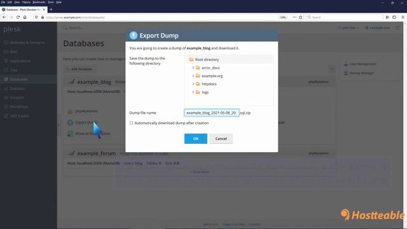407x229 pixels.
Task: Select the logs folder
Action: tap(205, 92)
